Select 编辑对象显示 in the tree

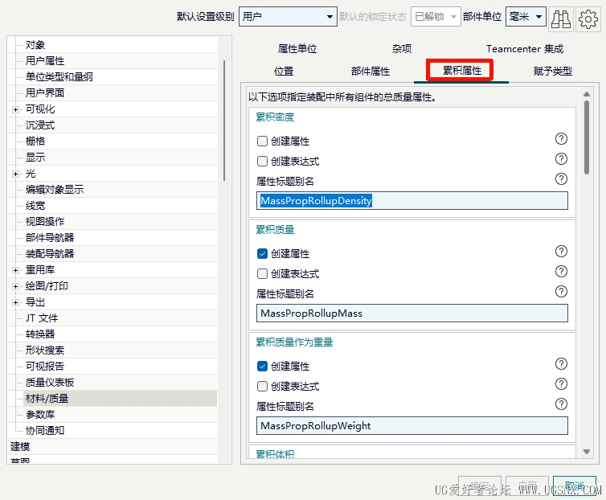pyautogui.click(x=55, y=190)
